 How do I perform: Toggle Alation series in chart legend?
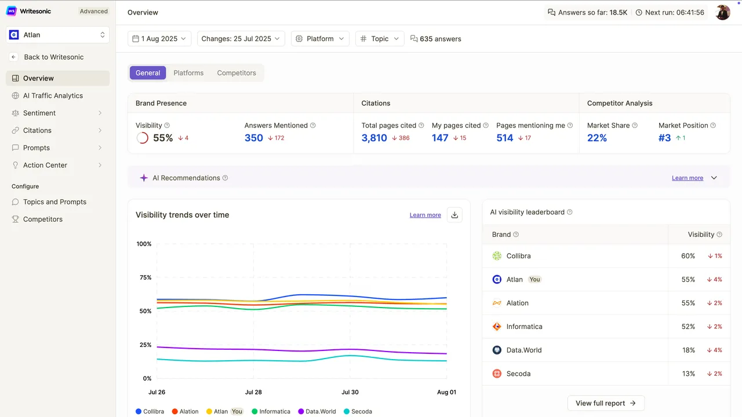[185, 411]
